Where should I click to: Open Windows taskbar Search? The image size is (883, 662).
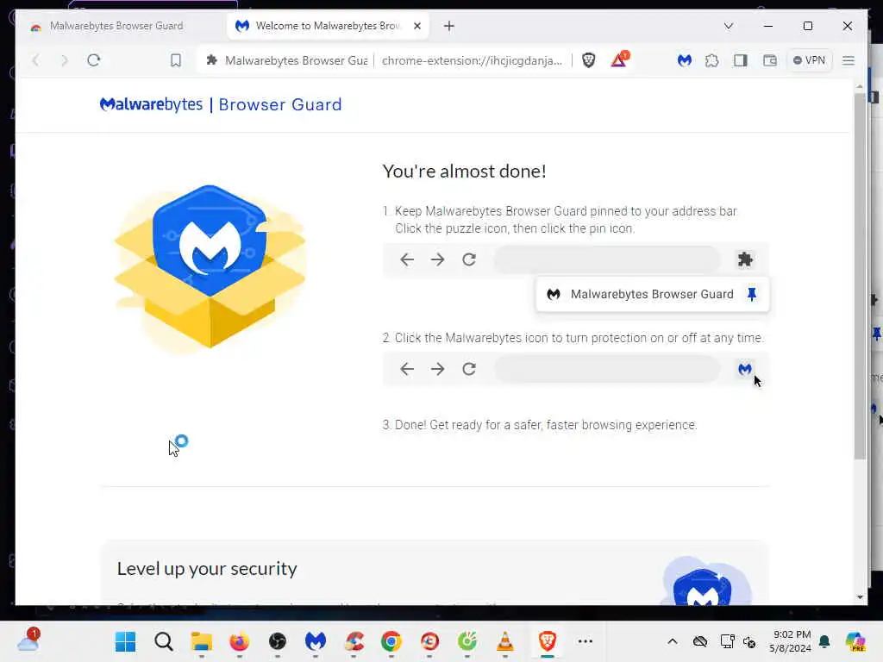(x=163, y=641)
